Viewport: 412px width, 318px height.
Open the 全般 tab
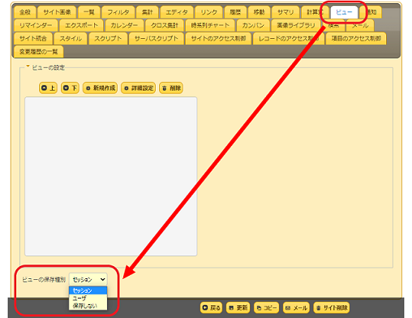25,12
